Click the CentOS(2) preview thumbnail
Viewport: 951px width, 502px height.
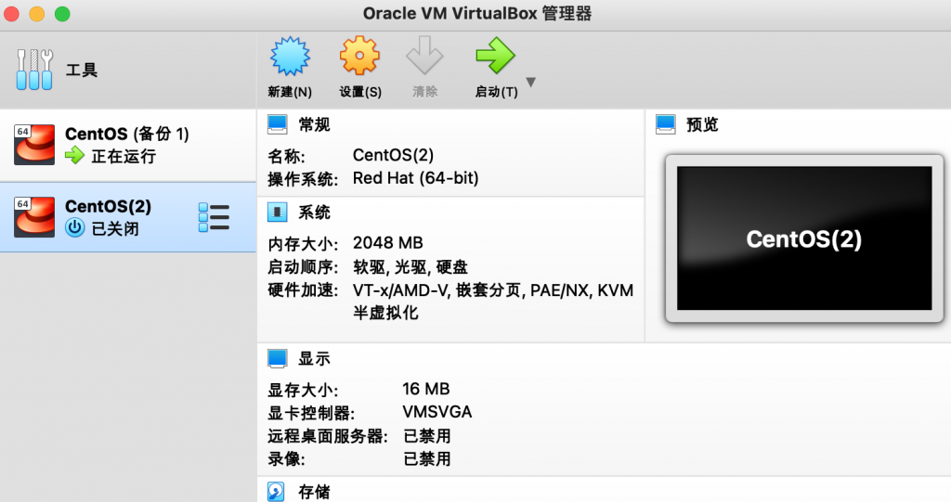804,238
